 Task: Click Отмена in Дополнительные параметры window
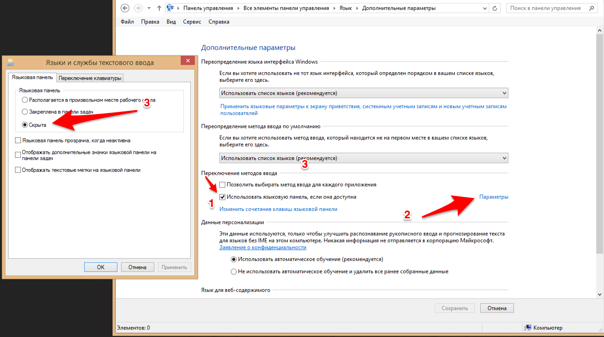pyautogui.click(x=497, y=308)
